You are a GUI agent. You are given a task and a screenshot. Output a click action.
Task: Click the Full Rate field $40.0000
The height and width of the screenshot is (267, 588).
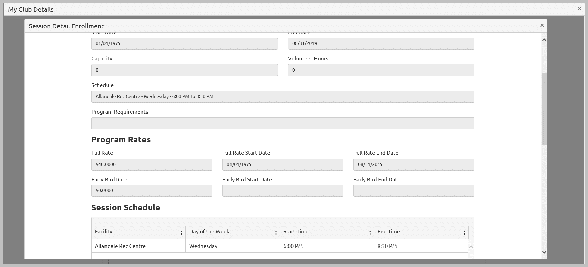pyautogui.click(x=152, y=165)
